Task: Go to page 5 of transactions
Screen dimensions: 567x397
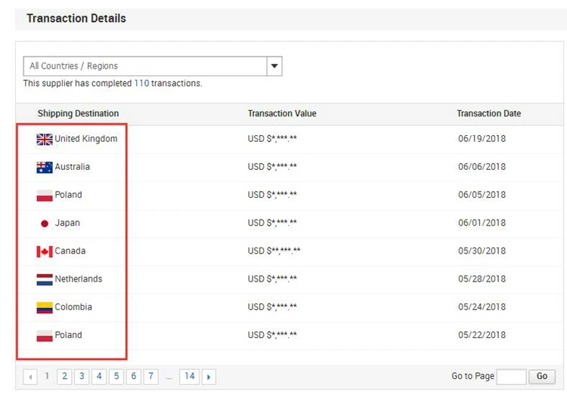Action: click(x=116, y=376)
